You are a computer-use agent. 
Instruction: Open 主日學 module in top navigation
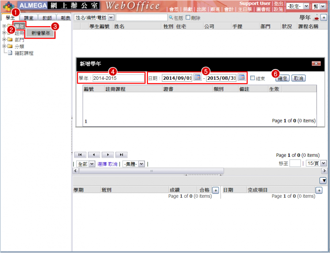pyautogui.click(x=245, y=9)
